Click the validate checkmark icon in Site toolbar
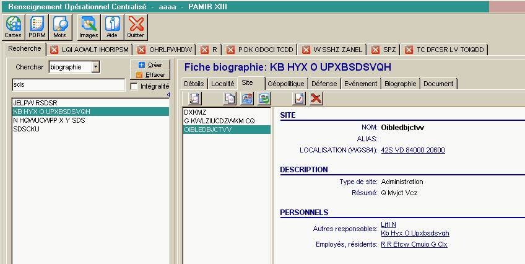 click(x=299, y=99)
